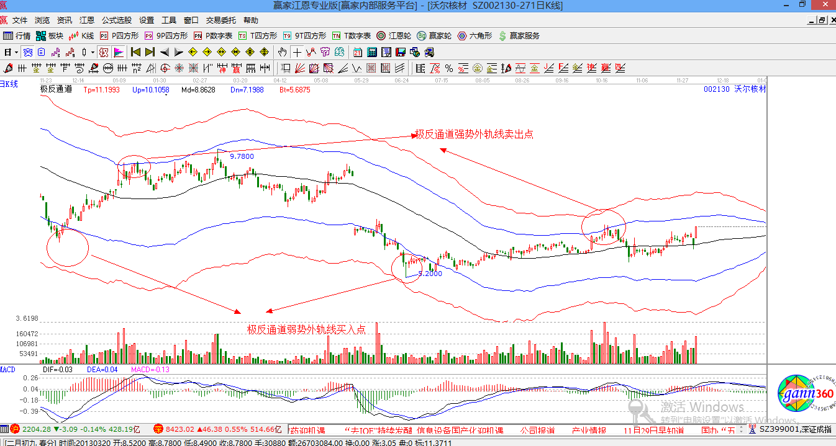Toggle the K线 candlestick chart mode
The image size is (836, 446).
[x=81, y=36]
